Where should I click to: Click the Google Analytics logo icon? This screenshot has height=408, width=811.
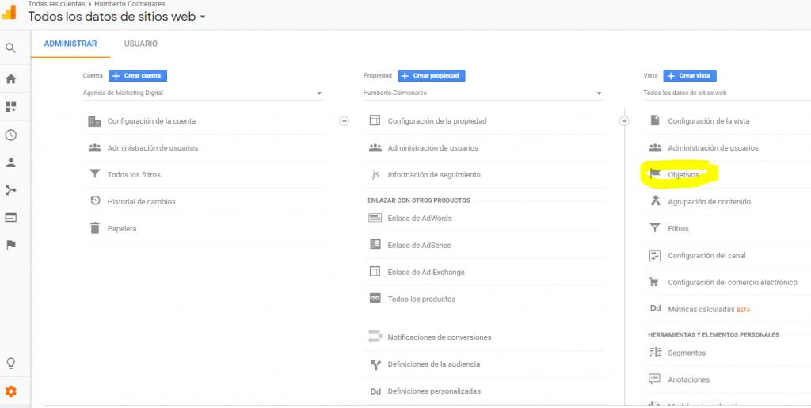click(9, 11)
